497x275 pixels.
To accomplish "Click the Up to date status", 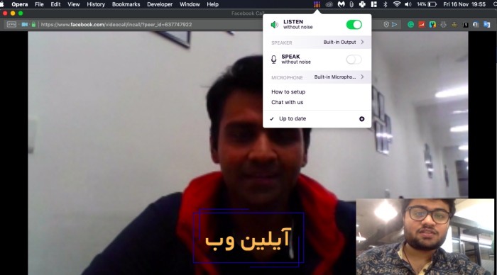I will pos(293,118).
